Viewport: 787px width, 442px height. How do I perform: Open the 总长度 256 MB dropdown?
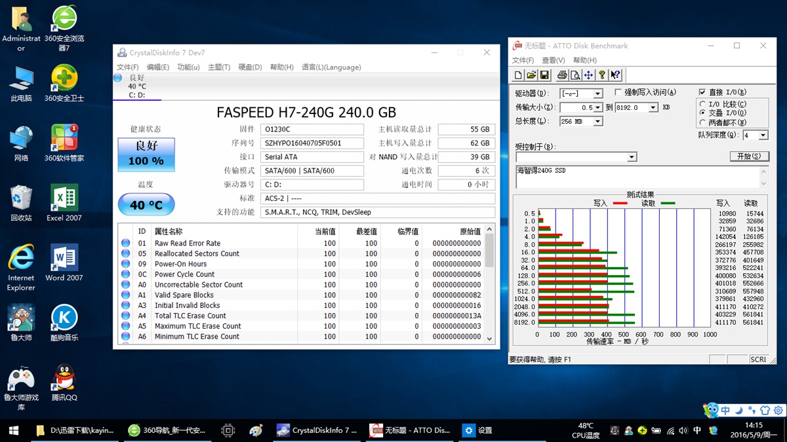(597, 122)
